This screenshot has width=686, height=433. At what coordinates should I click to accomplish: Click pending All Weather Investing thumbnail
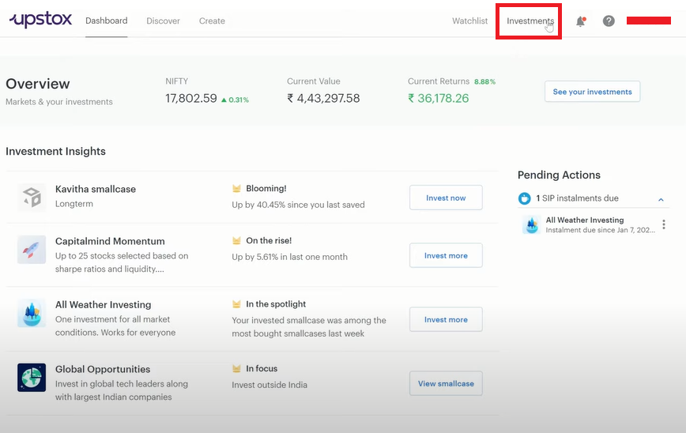(x=531, y=225)
